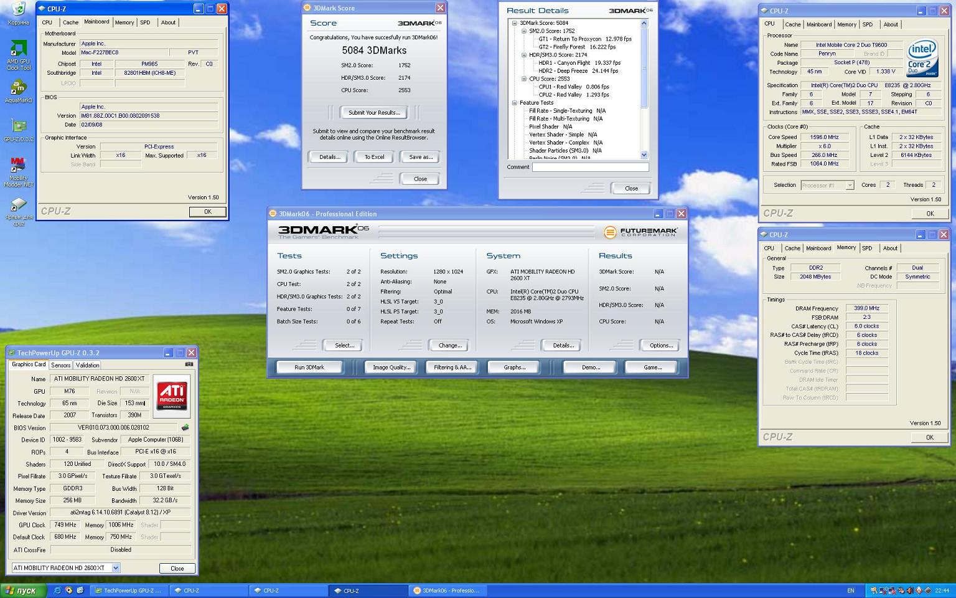
Task: Switch to 3DMark06 taskbar button
Action: click(449, 591)
